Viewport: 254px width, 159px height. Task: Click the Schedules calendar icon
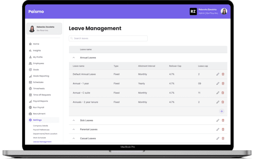30,82
